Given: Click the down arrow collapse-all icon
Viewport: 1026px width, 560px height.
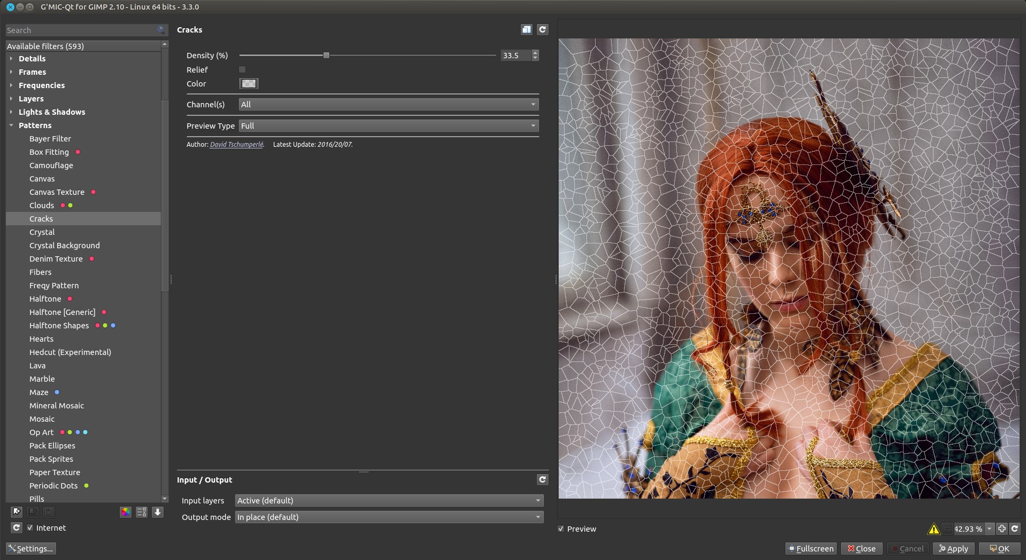Looking at the screenshot, I should click(158, 512).
